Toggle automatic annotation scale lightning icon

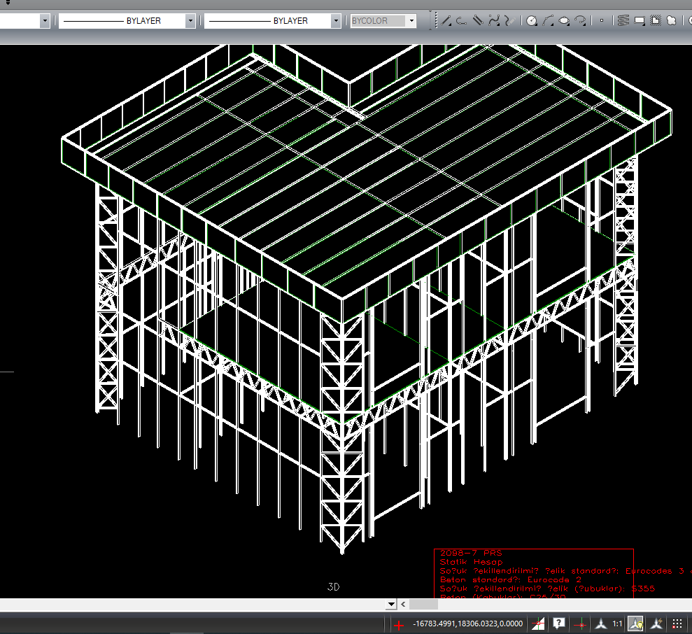click(x=656, y=624)
